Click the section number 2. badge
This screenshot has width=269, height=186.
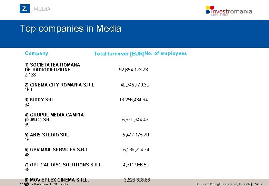point(25,9)
